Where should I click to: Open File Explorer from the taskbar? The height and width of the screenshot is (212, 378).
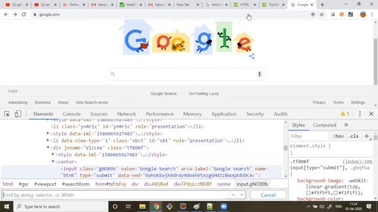tap(142, 207)
